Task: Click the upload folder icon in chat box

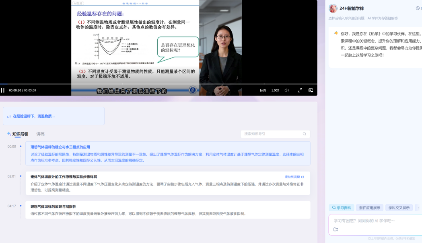Action: click(336, 230)
